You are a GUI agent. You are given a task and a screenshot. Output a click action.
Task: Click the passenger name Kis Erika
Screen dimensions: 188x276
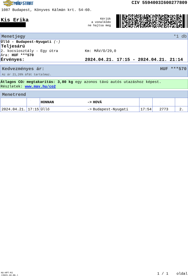click(15, 20)
